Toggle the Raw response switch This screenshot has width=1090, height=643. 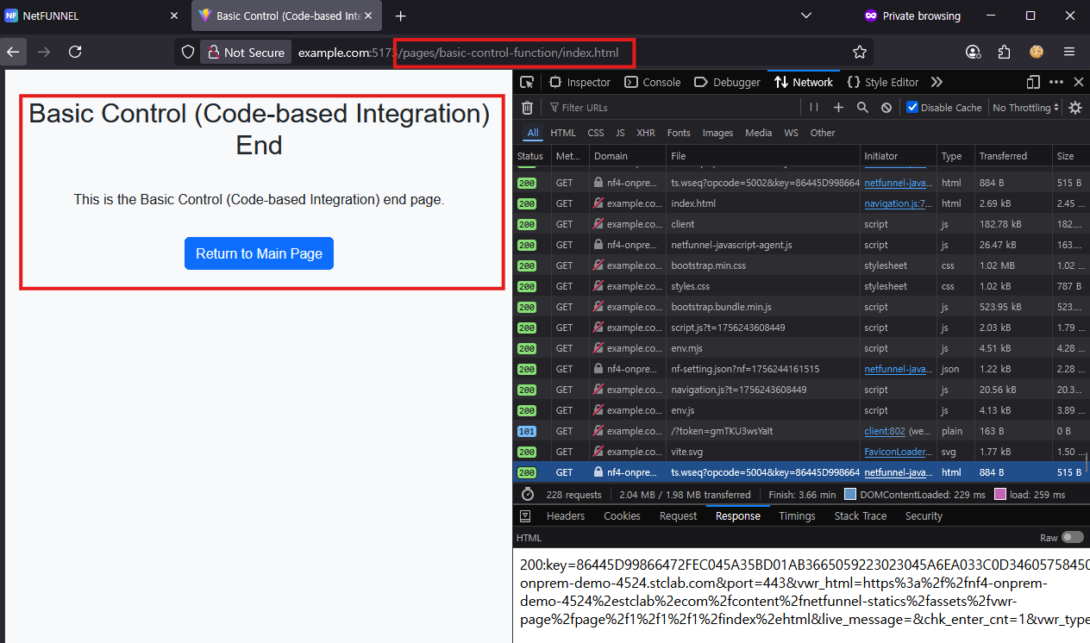tap(1072, 537)
